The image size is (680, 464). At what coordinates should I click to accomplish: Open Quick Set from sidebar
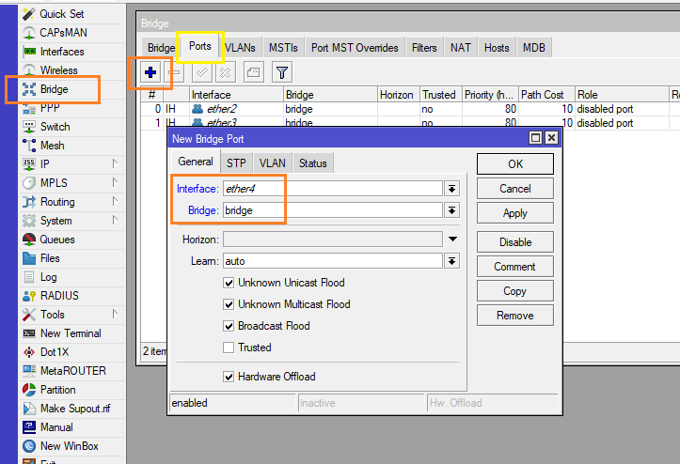pos(61,14)
